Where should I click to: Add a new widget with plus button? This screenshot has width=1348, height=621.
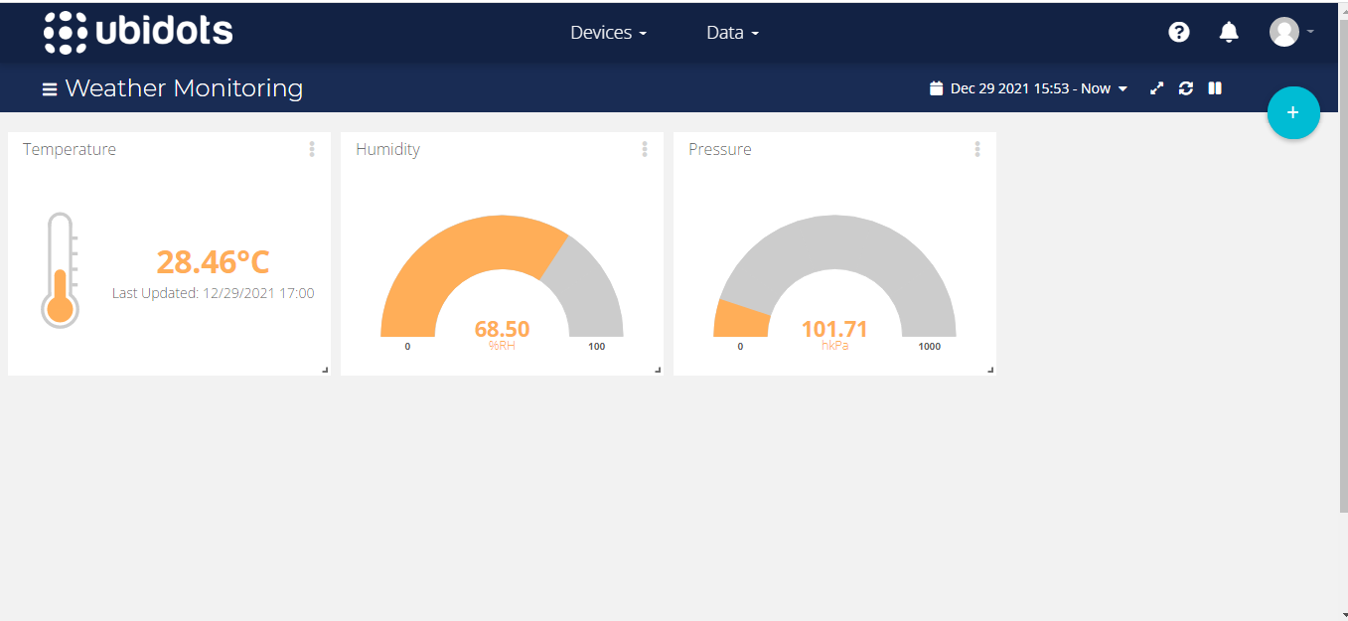(x=1292, y=113)
